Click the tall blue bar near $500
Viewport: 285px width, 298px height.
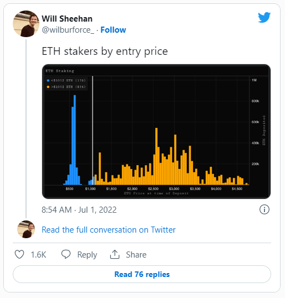pyautogui.click(x=75, y=140)
